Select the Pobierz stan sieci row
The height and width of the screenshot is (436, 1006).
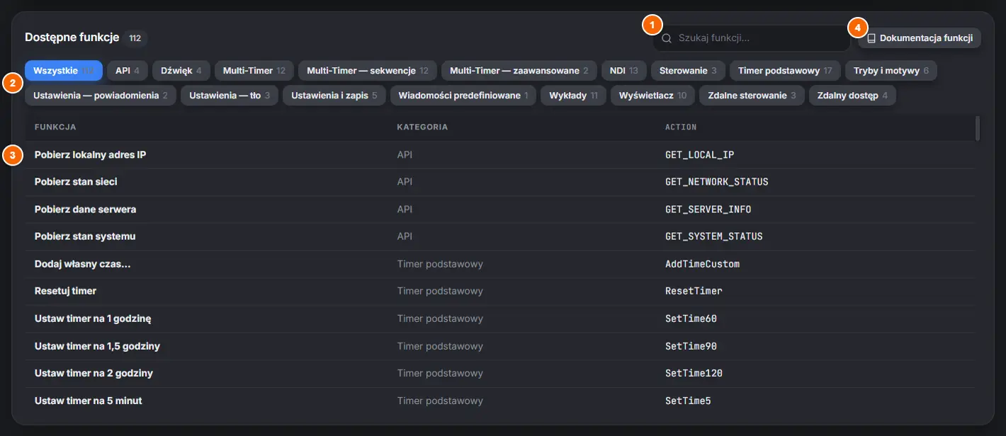tap(500, 182)
